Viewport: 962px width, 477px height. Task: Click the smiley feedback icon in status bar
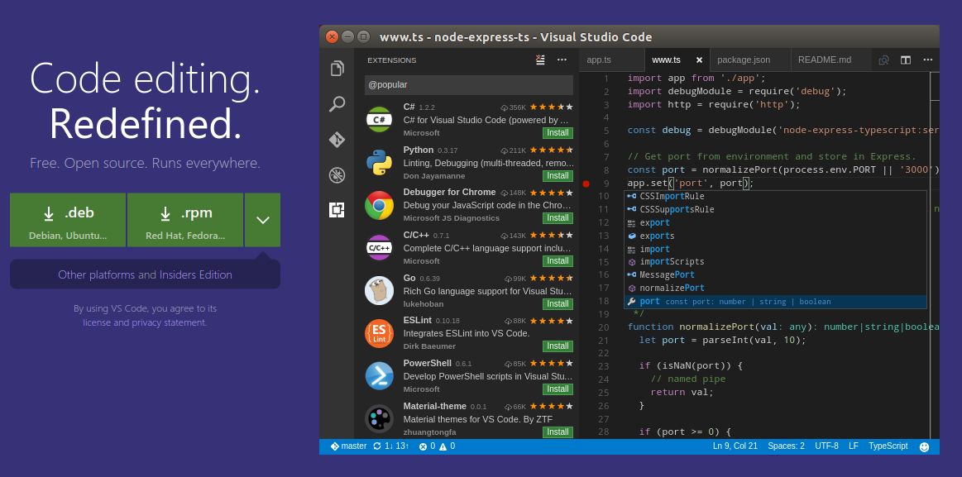[x=924, y=446]
